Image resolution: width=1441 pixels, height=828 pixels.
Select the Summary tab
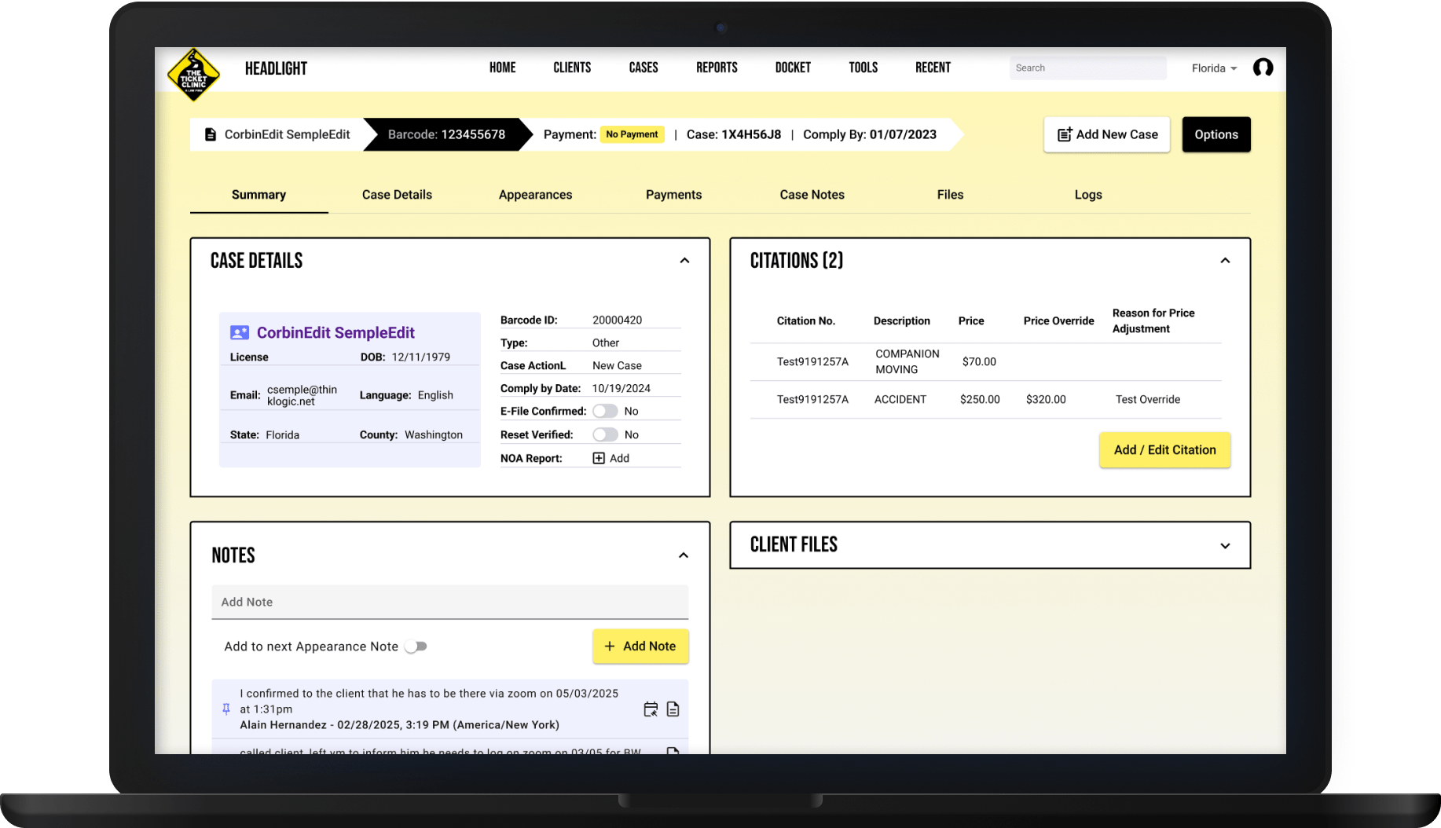(258, 195)
